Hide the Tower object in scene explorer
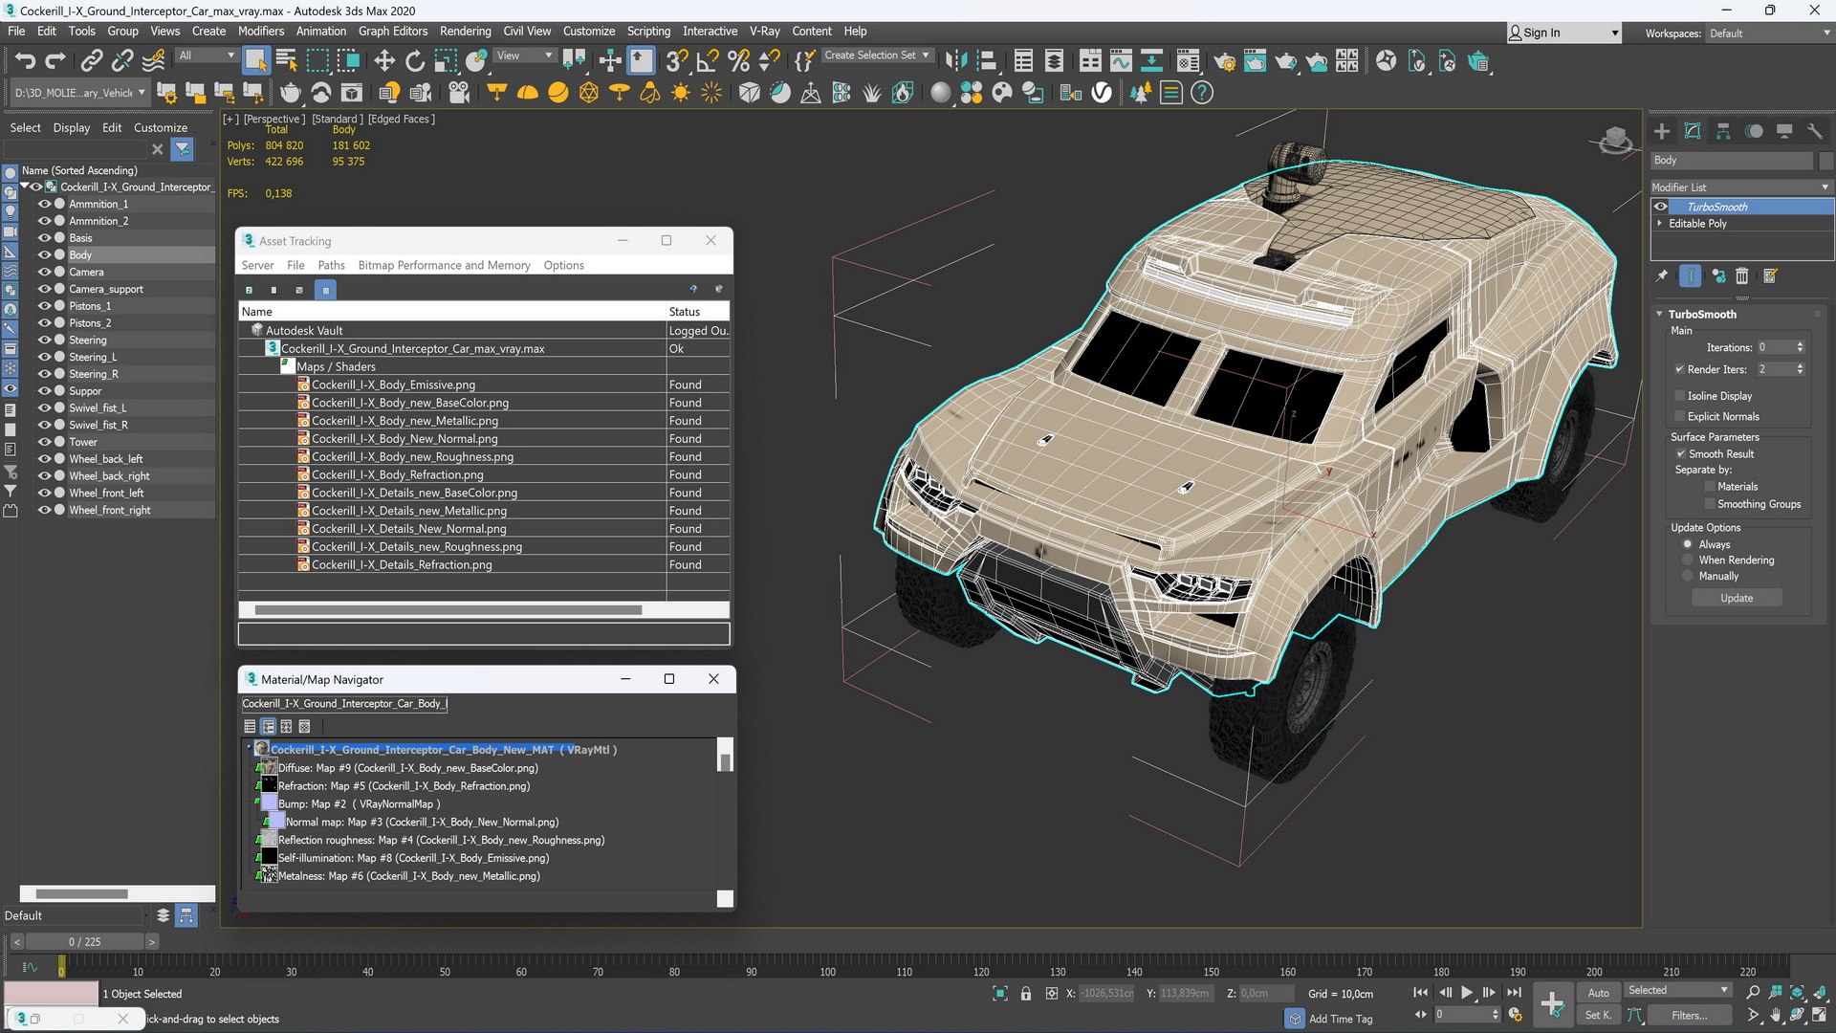The image size is (1836, 1033). 44,442
